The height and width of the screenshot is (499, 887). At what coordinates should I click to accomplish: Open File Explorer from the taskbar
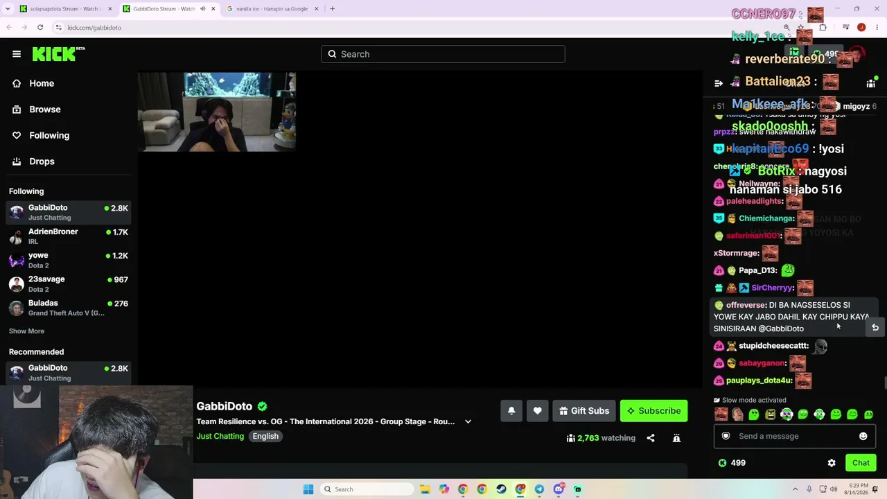click(425, 489)
